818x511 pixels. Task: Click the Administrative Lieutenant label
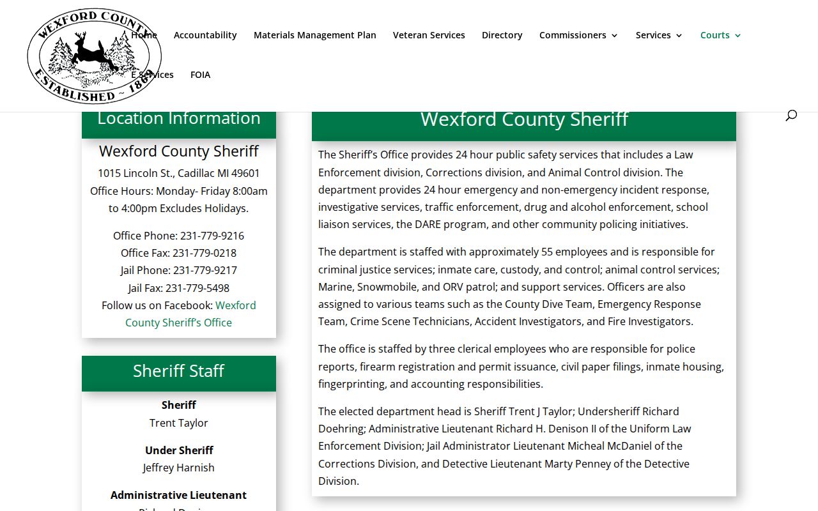pos(179,495)
